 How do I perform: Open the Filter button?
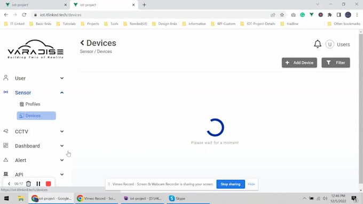(x=336, y=63)
